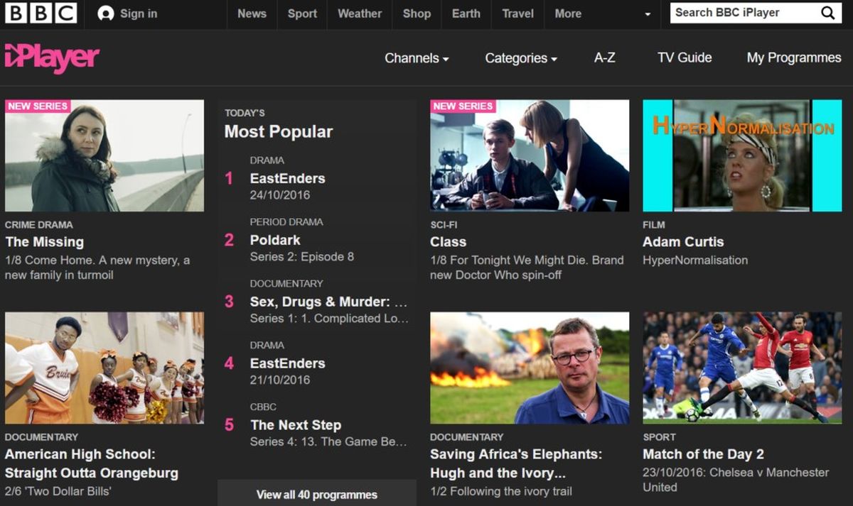Screen dimensions: 853x506
Task: Go to iPlayer home via pink logo
Action: (52, 58)
